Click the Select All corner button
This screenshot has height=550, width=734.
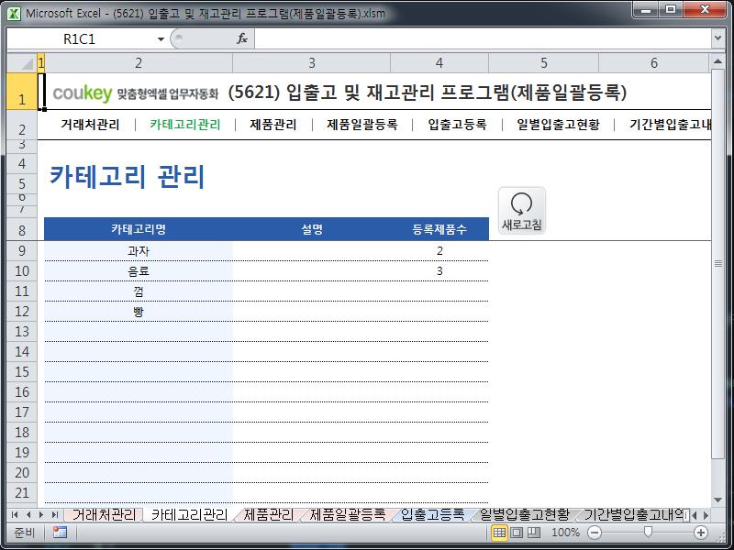tap(22, 62)
